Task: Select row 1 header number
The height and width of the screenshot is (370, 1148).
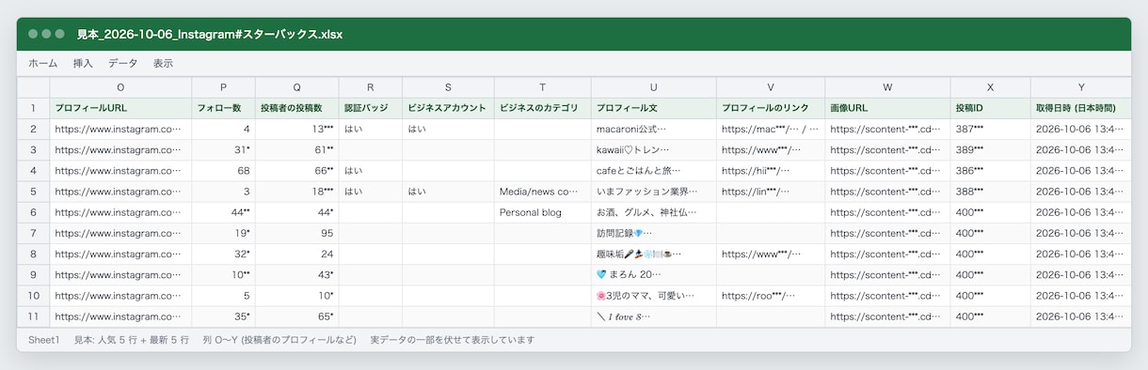Action: pos(33,108)
